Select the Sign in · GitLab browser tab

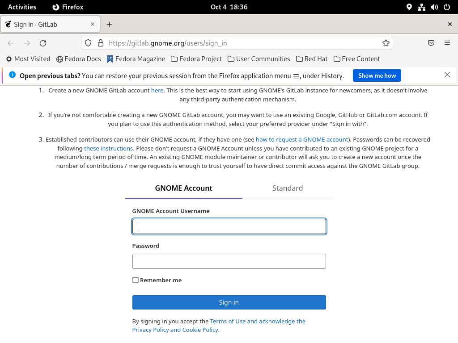click(x=51, y=24)
